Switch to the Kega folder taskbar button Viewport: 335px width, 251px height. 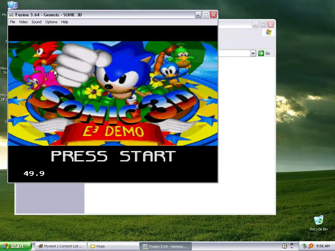(113, 246)
